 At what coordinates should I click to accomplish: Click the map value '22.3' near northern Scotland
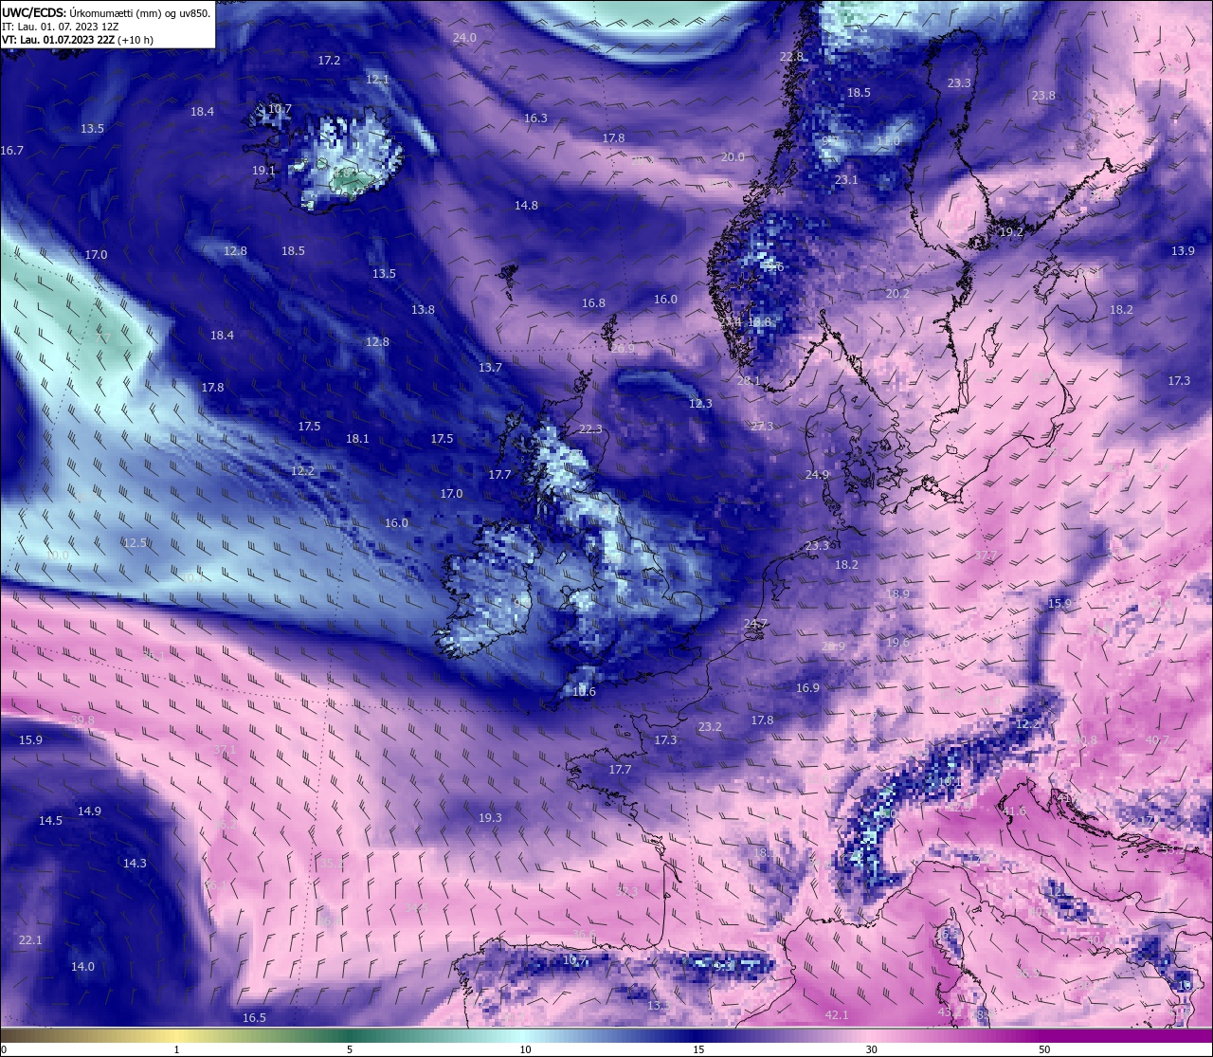[590, 429]
